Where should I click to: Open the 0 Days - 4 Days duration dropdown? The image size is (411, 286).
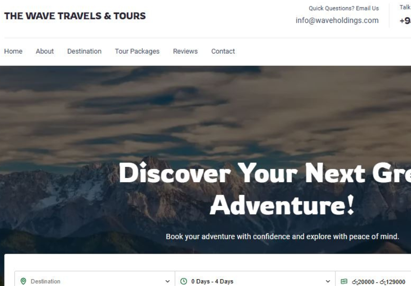click(255, 279)
